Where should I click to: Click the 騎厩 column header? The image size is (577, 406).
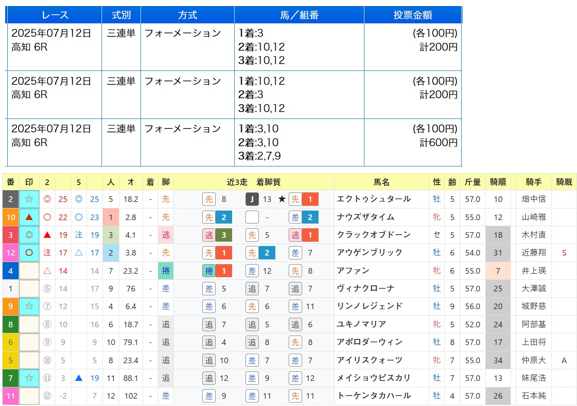[564, 182]
